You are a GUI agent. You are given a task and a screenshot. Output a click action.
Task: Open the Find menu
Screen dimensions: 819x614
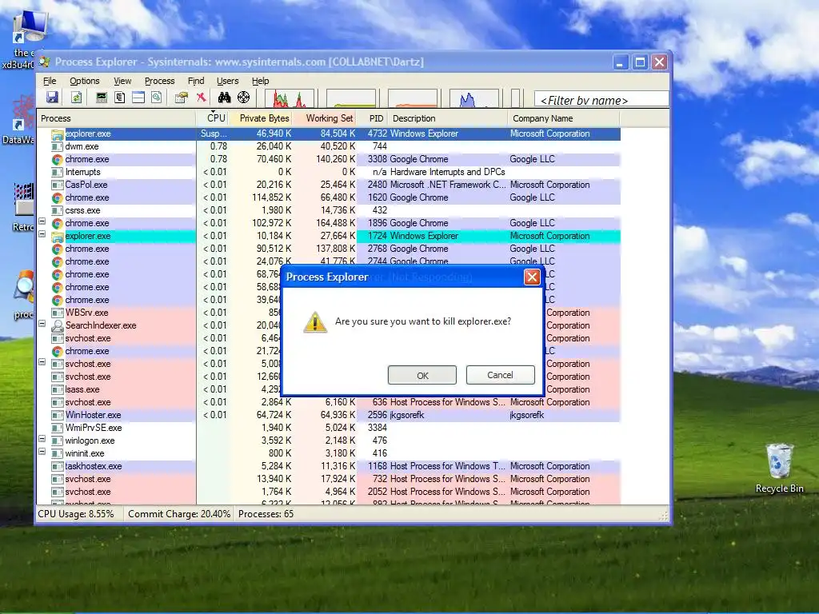(196, 81)
